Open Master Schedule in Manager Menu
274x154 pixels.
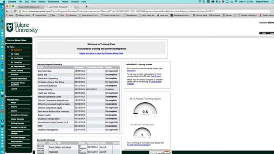point(17,119)
